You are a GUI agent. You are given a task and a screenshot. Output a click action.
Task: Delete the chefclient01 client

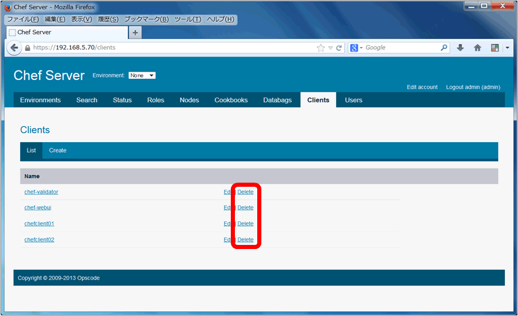coord(245,224)
